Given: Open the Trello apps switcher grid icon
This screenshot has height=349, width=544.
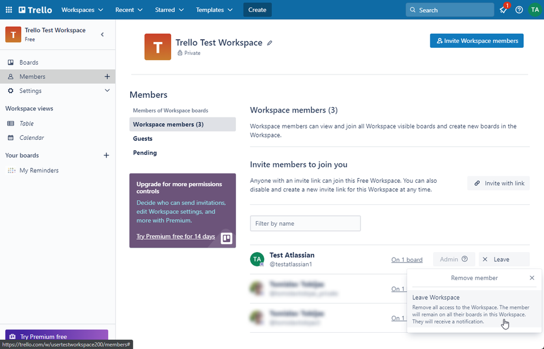Looking at the screenshot, I should click(x=8, y=9).
